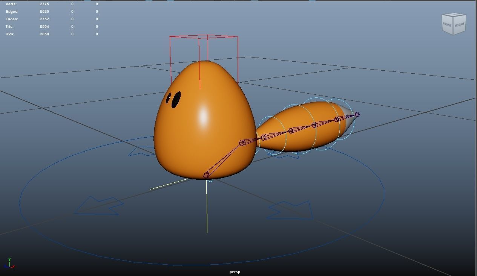The height and width of the screenshot is (276, 477).
Task: Click the top face of the view cube
Action: [x=454, y=14]
